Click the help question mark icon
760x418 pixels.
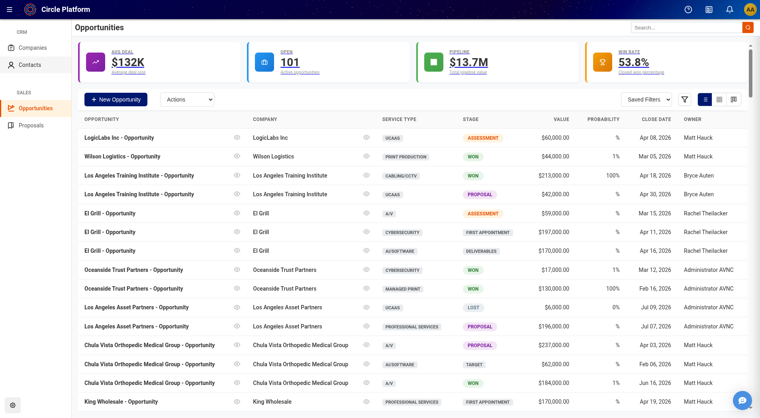click(688, 10)
